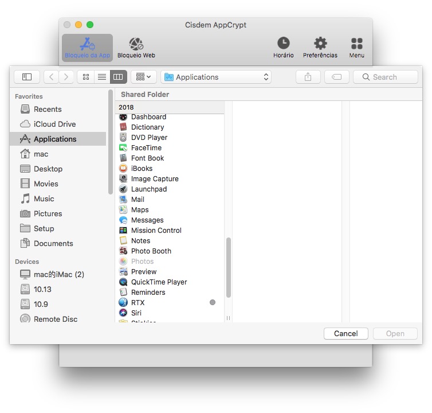432x413 pixels.
Task: Click the Mission Control icon
Action: (x=123, y=231)
